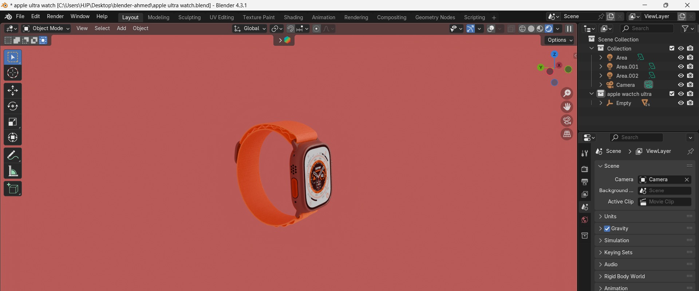Click the pan view hand icon
Screen dimensions: 699x291
point(567,107)
